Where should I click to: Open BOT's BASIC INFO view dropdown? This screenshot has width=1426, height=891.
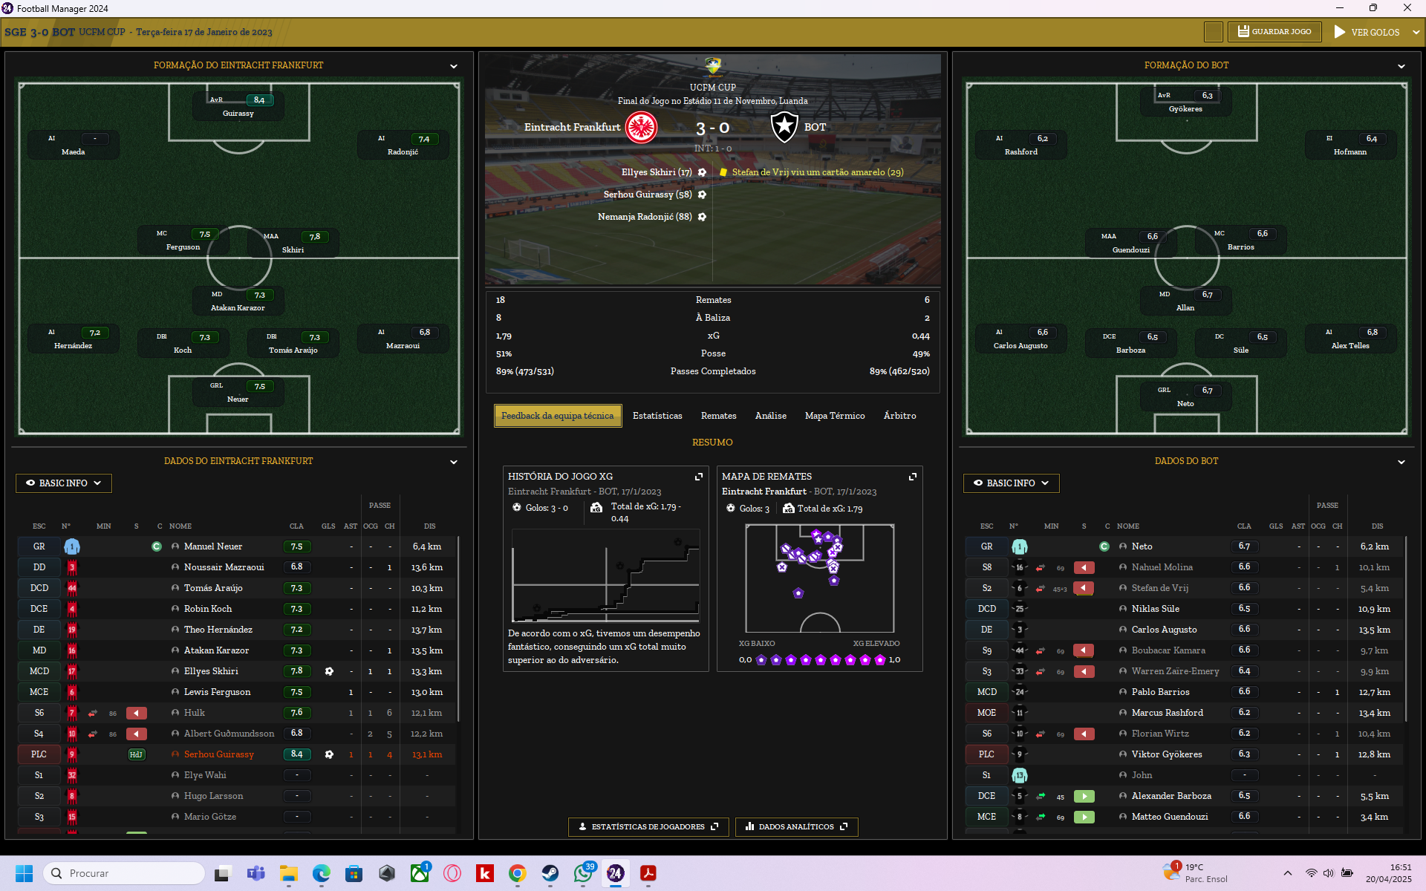[1012, 483]
